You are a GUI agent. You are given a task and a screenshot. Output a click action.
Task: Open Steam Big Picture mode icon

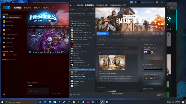pyautogui.click(x=157, y=2)
